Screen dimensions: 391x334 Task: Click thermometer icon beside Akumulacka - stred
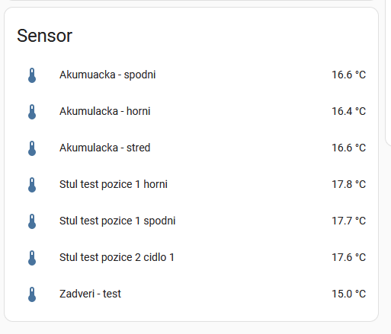click(x=32, y=148)
